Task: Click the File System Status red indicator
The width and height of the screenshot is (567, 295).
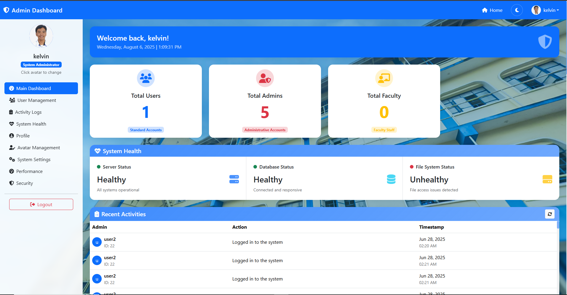Action: (x=411, y=167)
